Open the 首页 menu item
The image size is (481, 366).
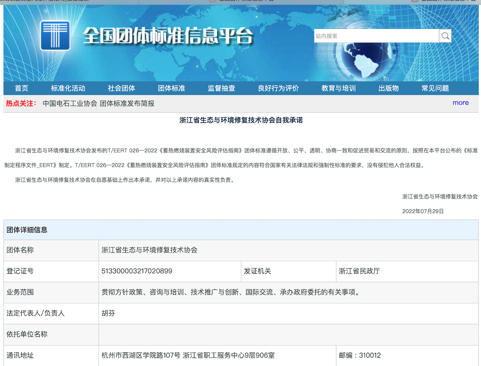click(22, 88)
